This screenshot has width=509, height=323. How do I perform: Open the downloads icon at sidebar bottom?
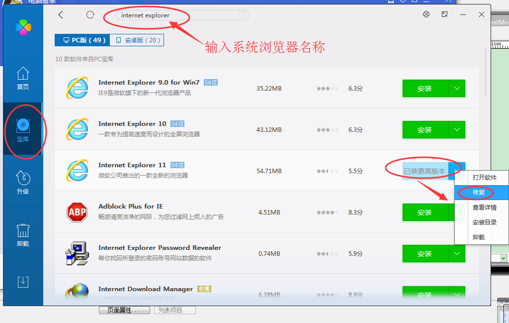click(x=23, y=282)
